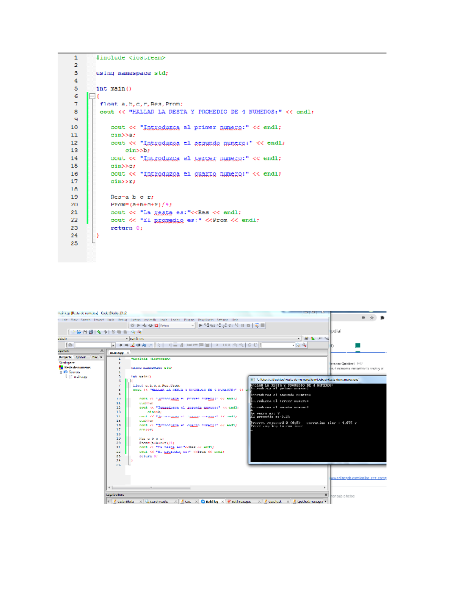Run the program with the Run icon
Viewport: 455px width, 589px height.
tap(138, 325)
